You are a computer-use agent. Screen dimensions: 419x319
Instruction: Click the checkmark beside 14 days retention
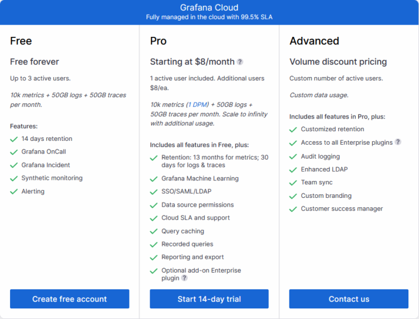pos(14,139)
